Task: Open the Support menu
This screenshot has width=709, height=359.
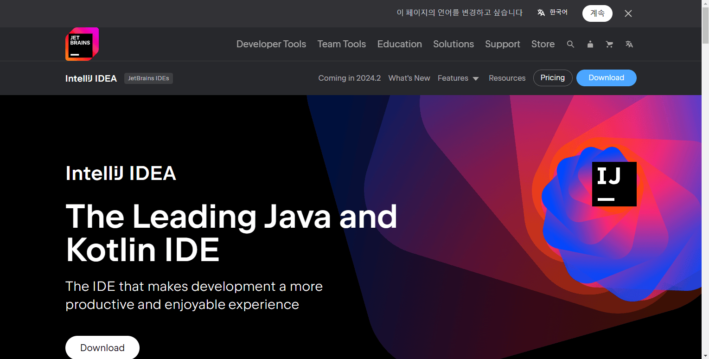Action: coord(503,44)
